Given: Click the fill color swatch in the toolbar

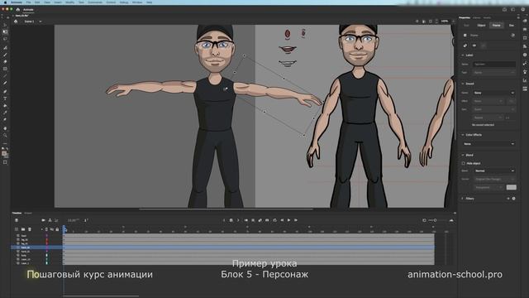Looking at the screenshot, I should click(4, 154).
